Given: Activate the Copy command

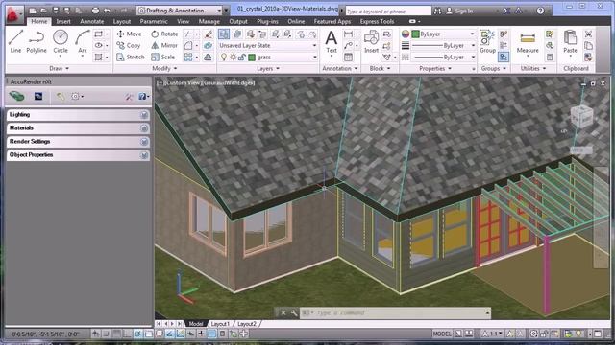Looking at the screenshot, I should tap(129, 45).
